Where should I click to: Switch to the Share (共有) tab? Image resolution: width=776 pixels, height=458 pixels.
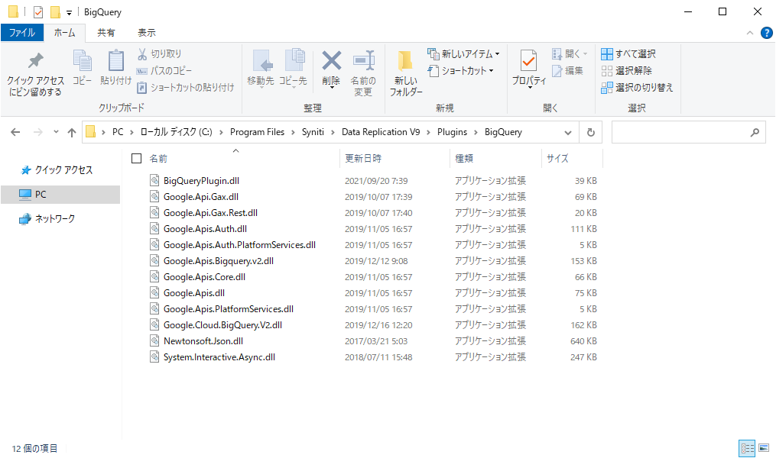click(106, 33)
